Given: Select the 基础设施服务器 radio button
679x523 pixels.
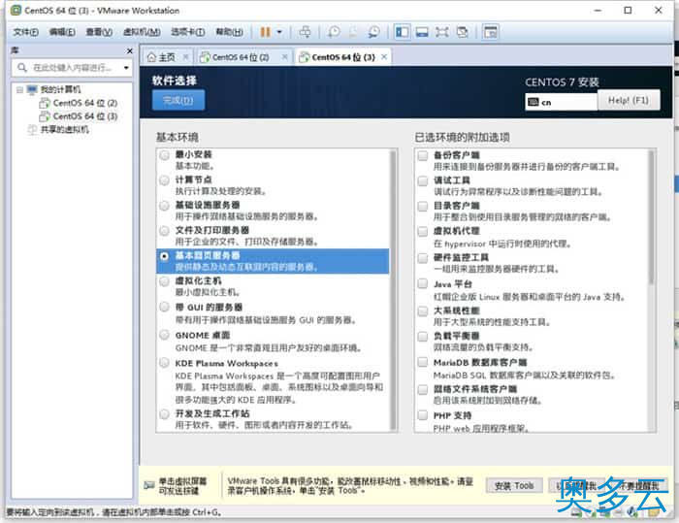Looking at the screenshot, I should click(164, 206).
